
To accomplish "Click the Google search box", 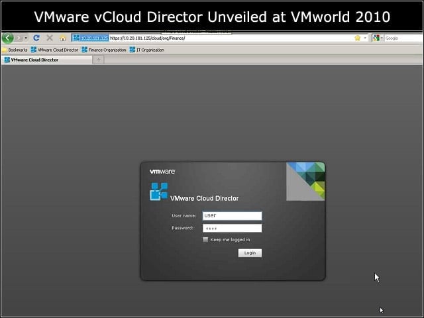I will point(403,38).
